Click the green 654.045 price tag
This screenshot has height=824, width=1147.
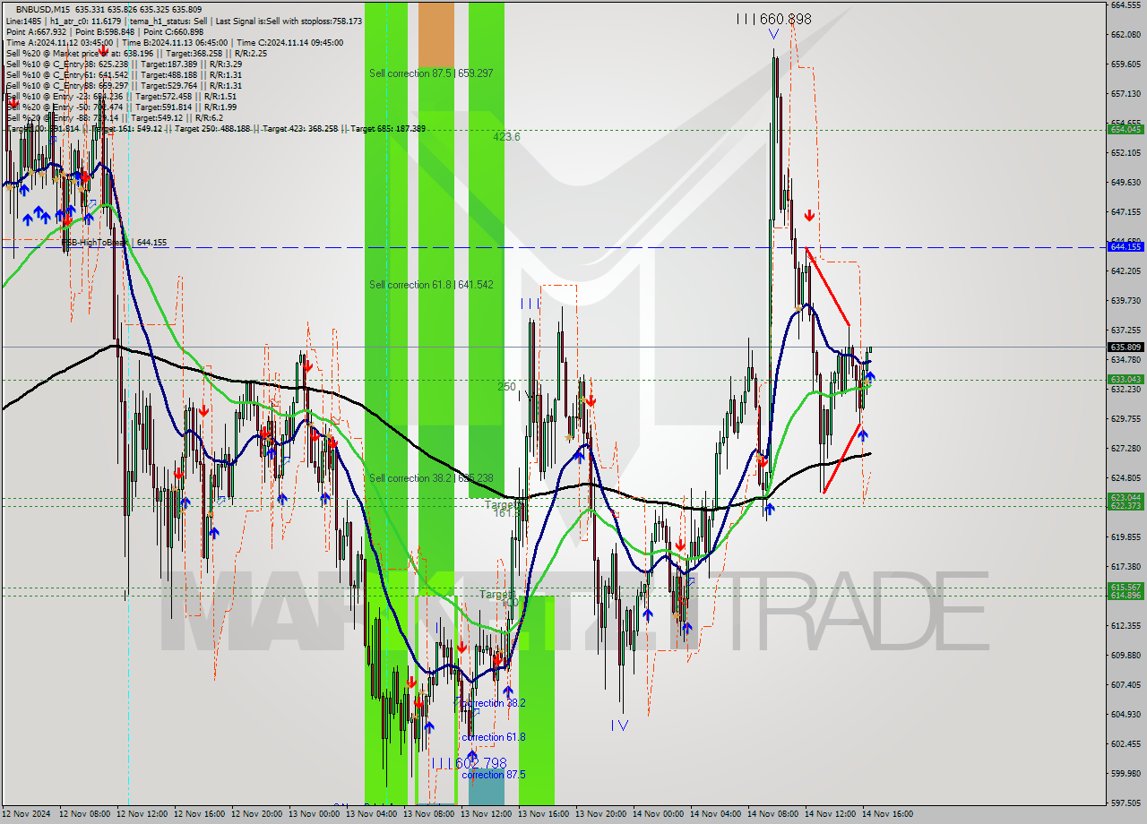[1125, 129]
